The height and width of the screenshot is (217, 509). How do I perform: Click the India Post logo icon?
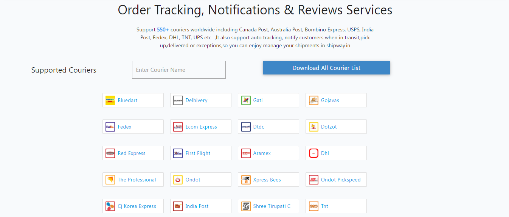178,206
